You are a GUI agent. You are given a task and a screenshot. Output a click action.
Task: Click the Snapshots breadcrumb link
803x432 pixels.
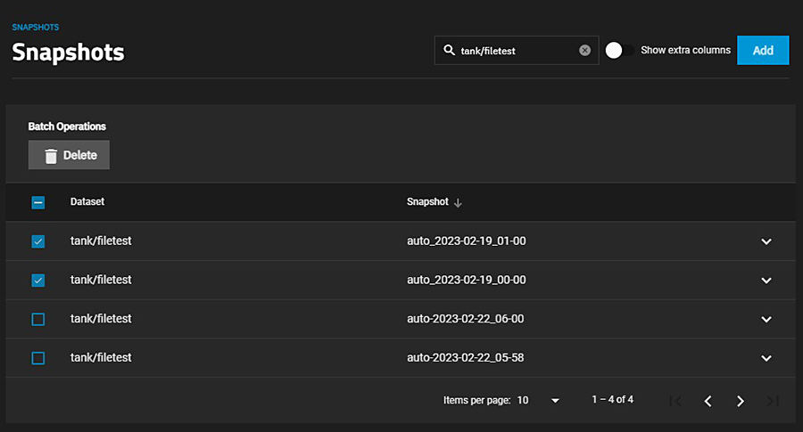[35, 28]
